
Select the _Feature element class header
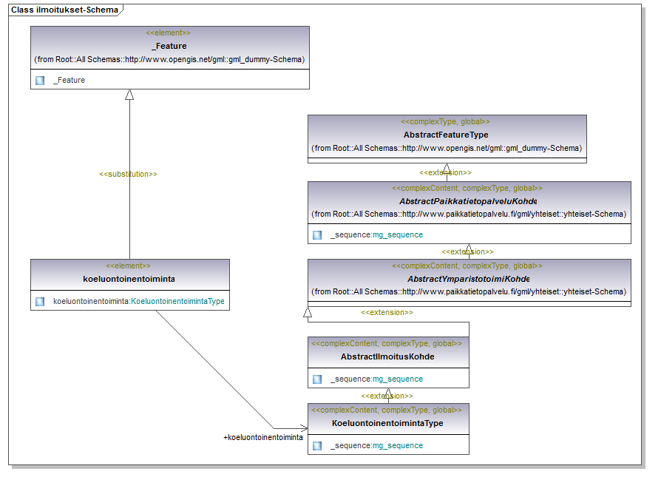click(170, 46)
